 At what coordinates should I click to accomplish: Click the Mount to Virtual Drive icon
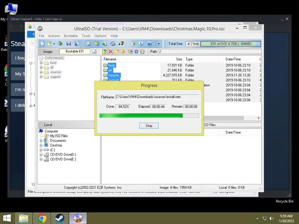pos(113,44)
